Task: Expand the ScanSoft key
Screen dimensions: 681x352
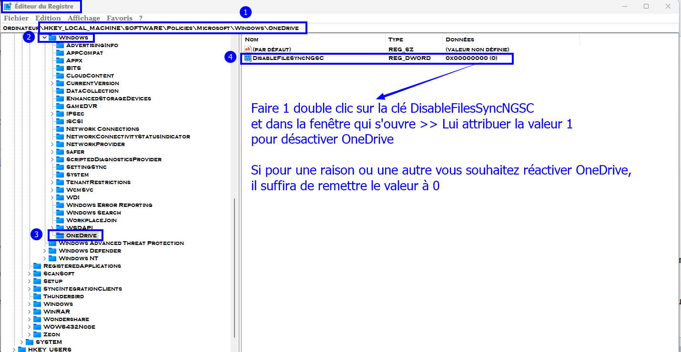Action: [x=30, y=274]
